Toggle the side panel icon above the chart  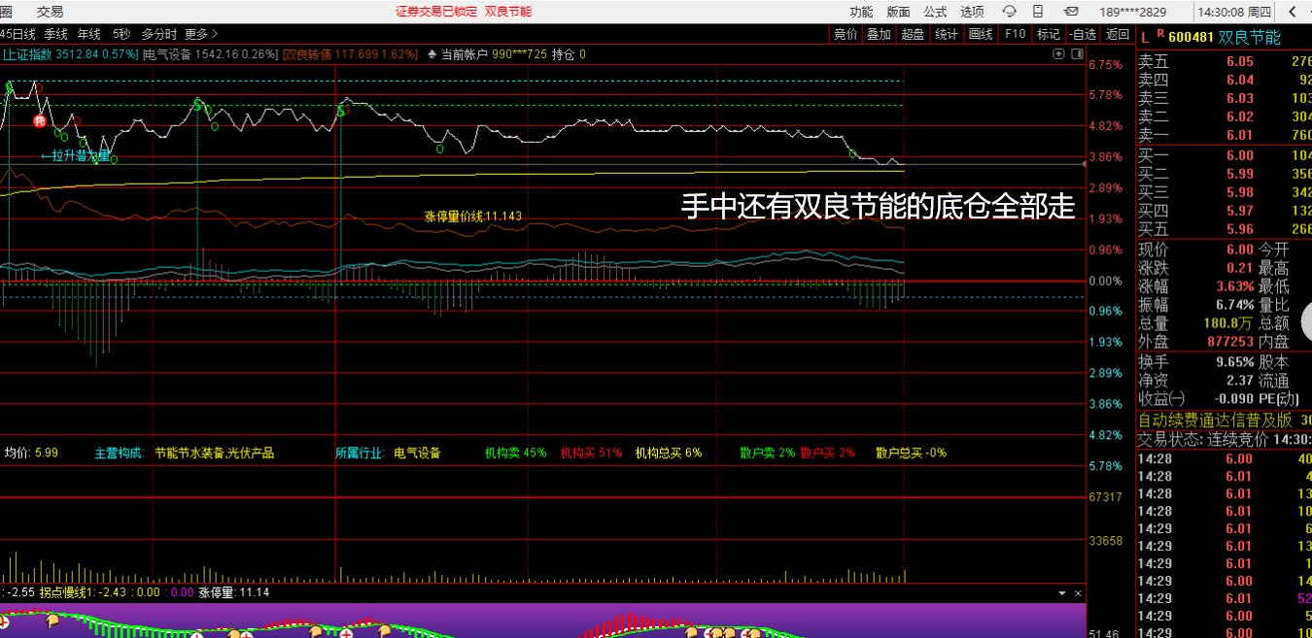[x=1076, y=55]
